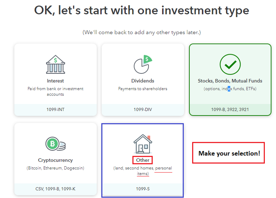Click the 1099-DIV footer strip
The image size is (276, 198).
coord(143,110)
